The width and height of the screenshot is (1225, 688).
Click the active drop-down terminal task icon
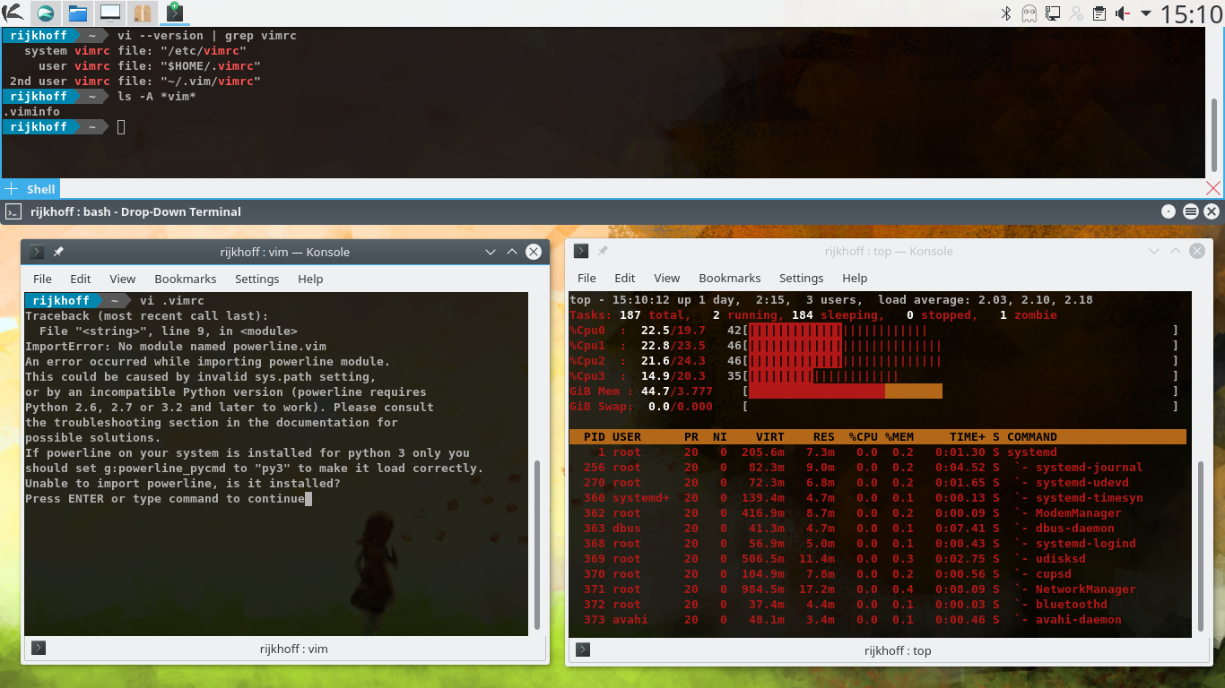(175, 13)
